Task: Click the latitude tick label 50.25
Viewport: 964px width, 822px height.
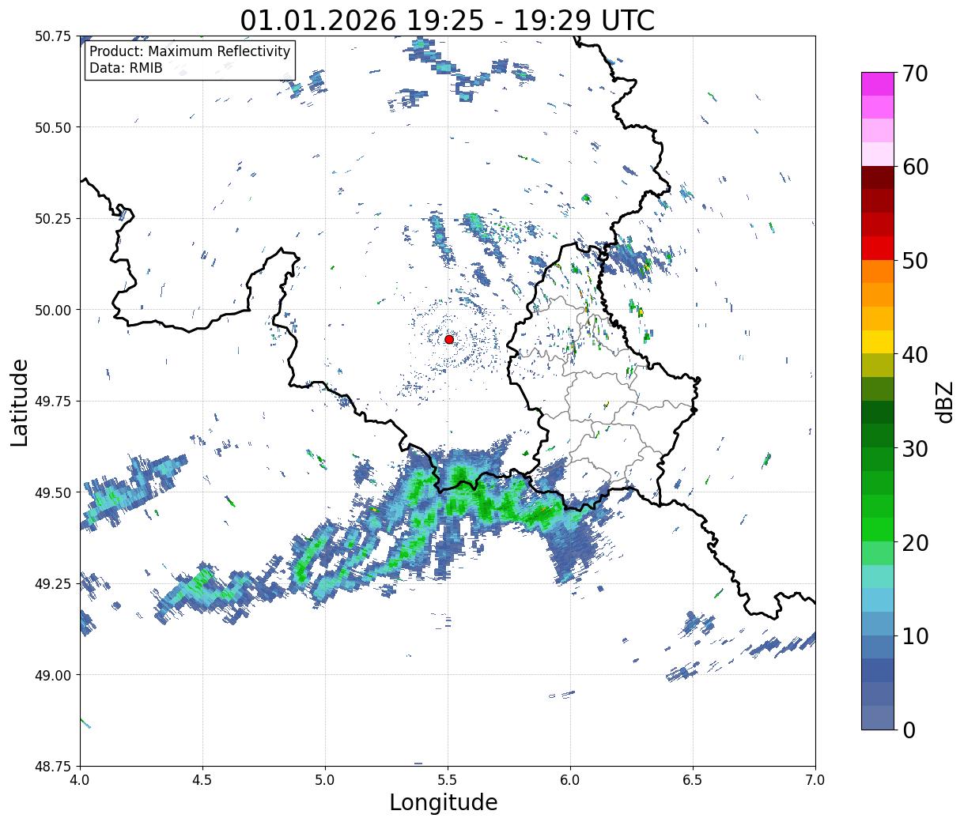Action: [53, 219]
